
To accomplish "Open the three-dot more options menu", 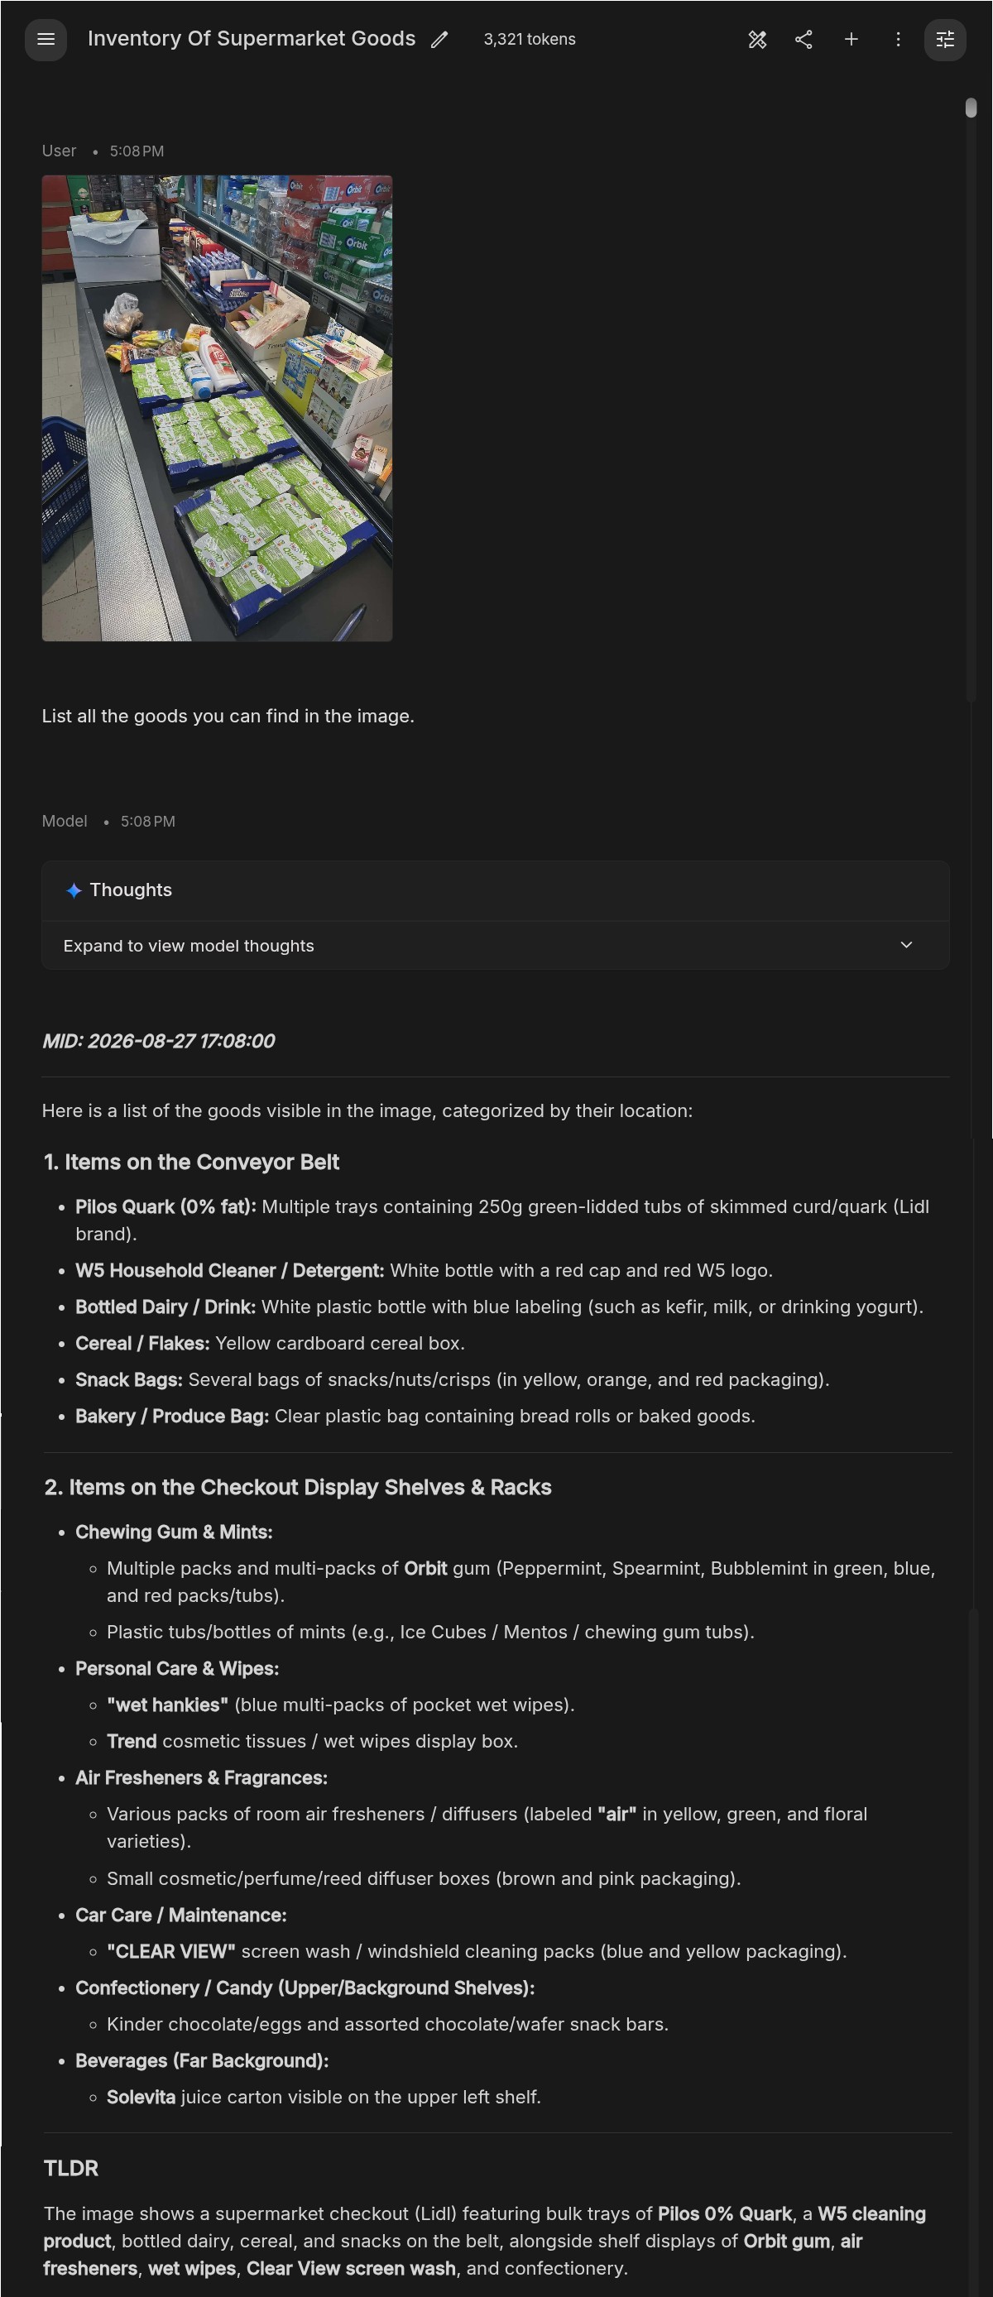I will click(898, 39).
